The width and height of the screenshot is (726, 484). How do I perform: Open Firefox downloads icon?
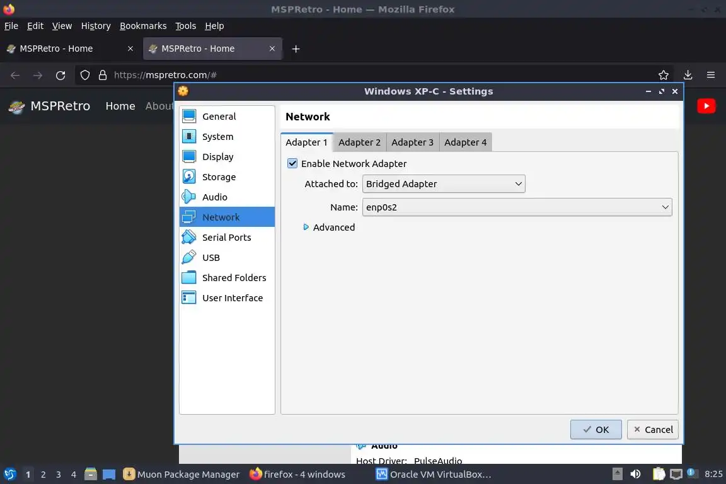point(688,75)
